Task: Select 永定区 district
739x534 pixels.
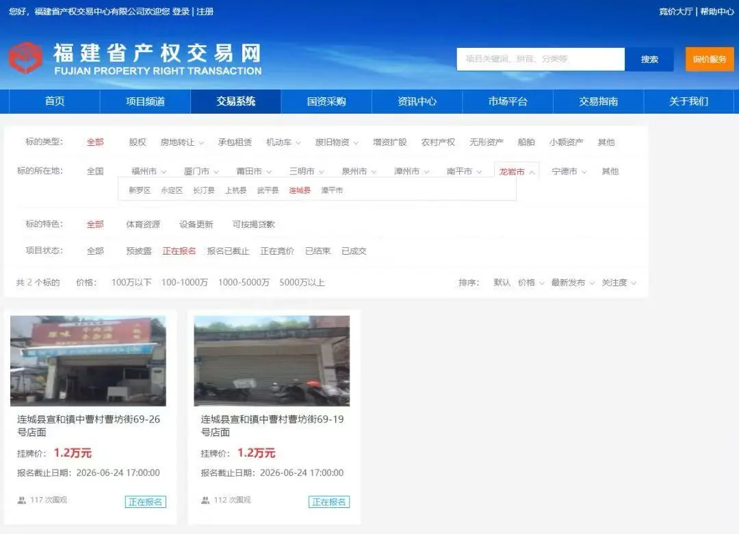Action: pos(172,190)
